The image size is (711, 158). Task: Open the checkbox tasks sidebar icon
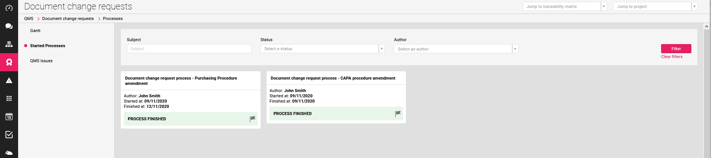[9, 135]
